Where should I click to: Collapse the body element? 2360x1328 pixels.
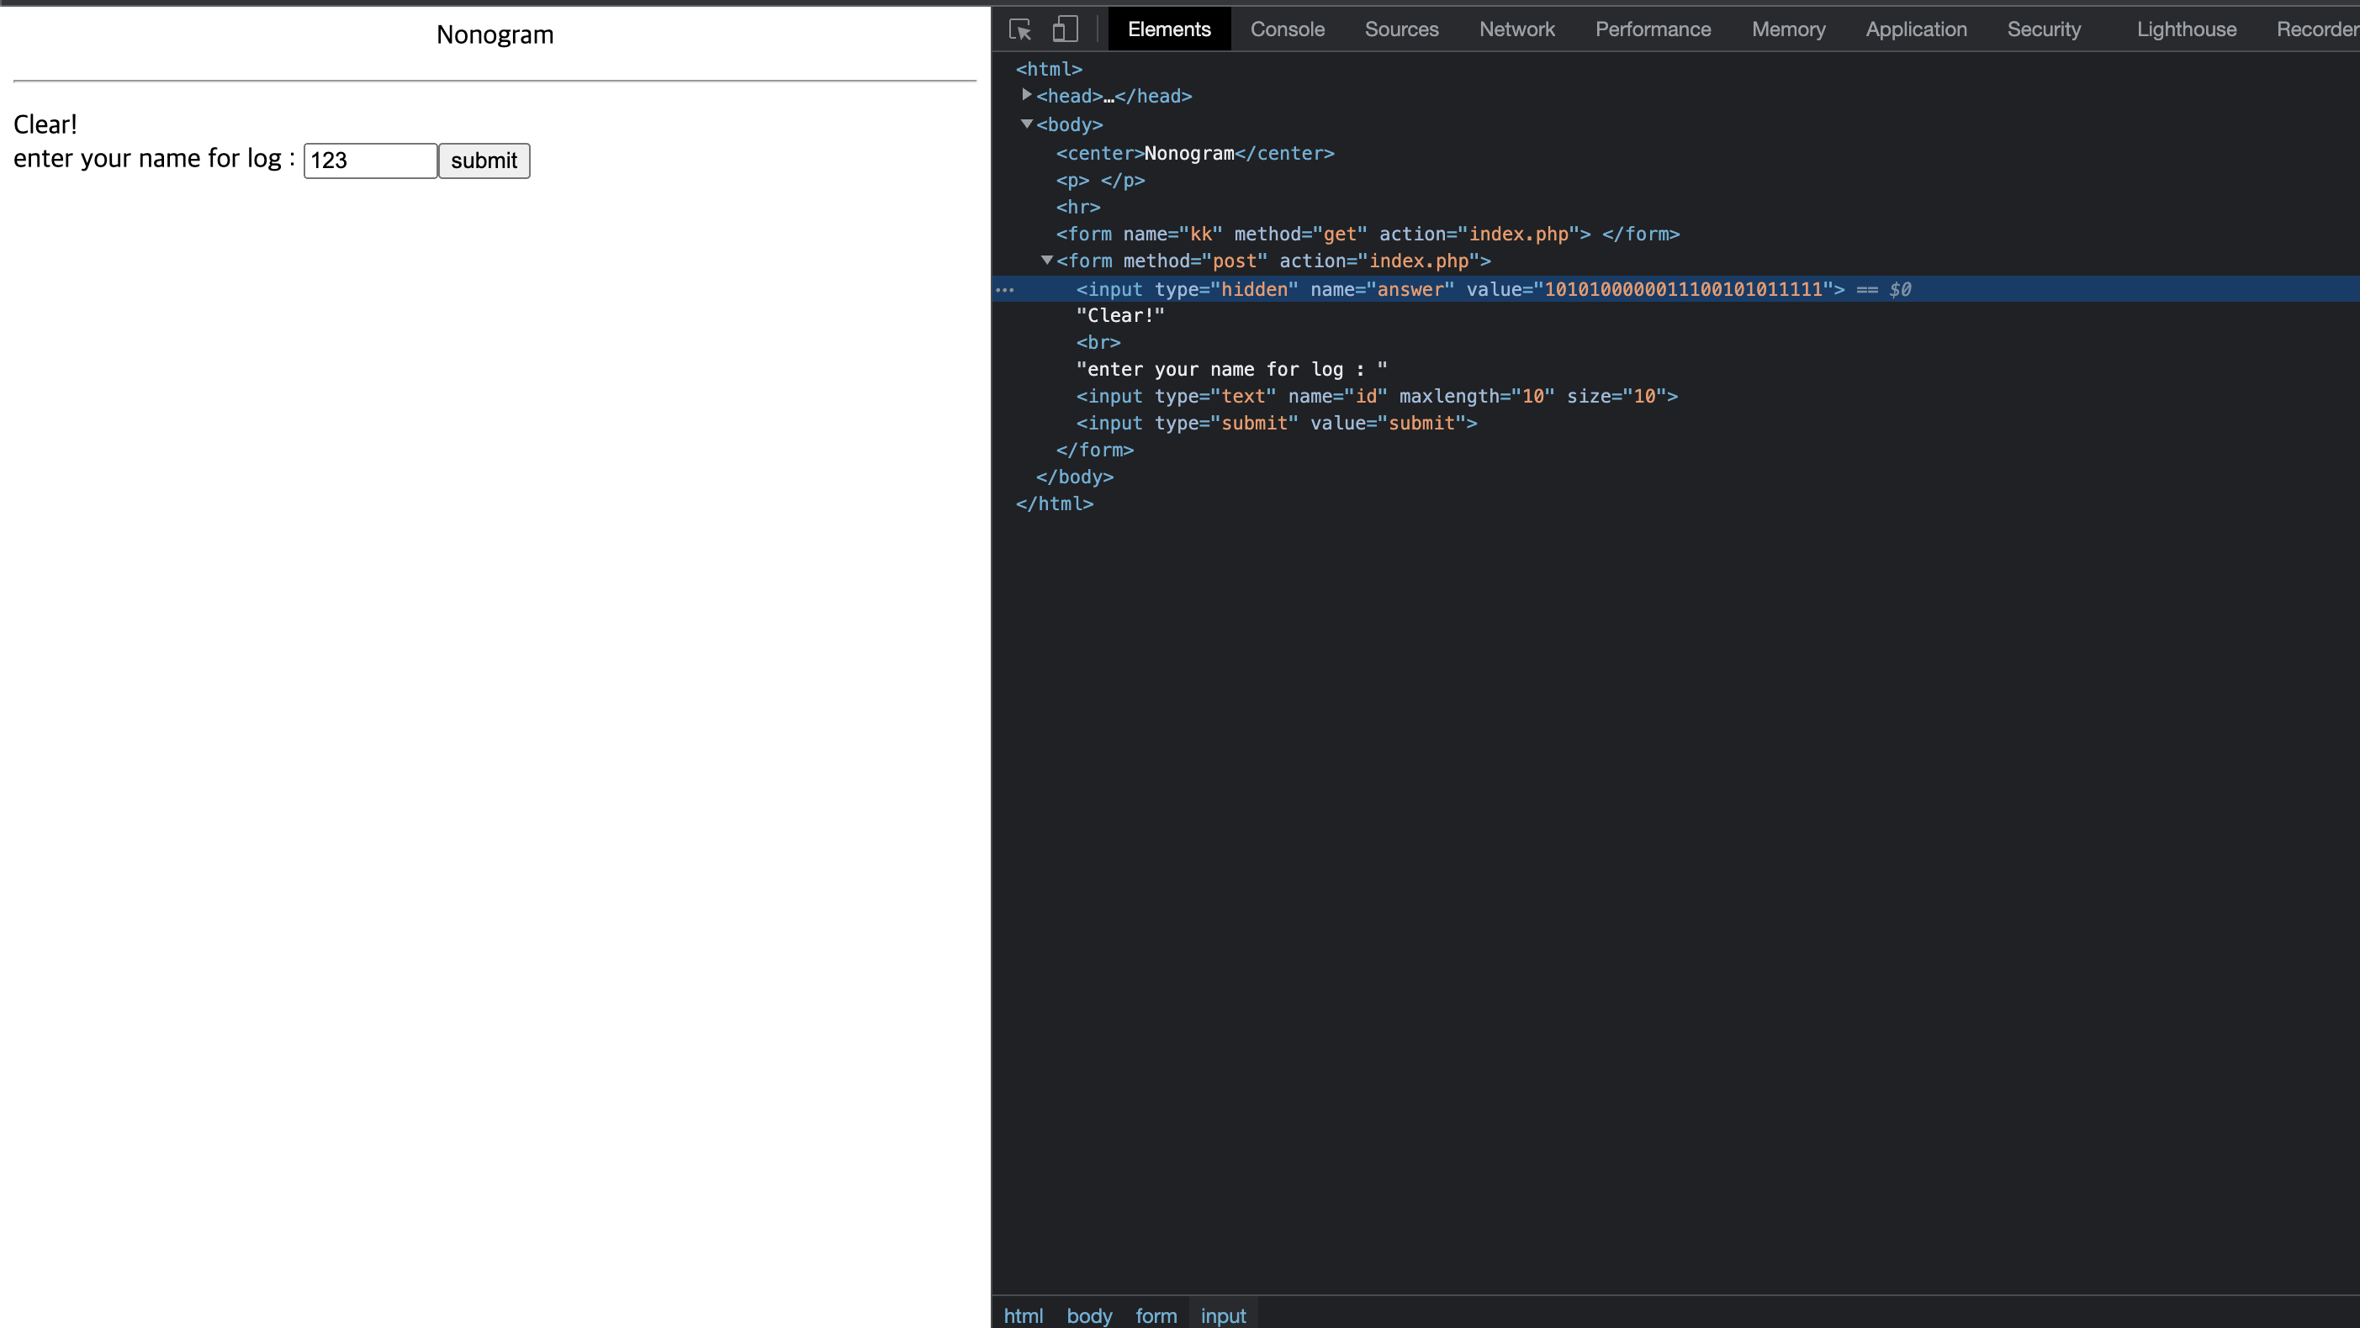click(1027, 124)
